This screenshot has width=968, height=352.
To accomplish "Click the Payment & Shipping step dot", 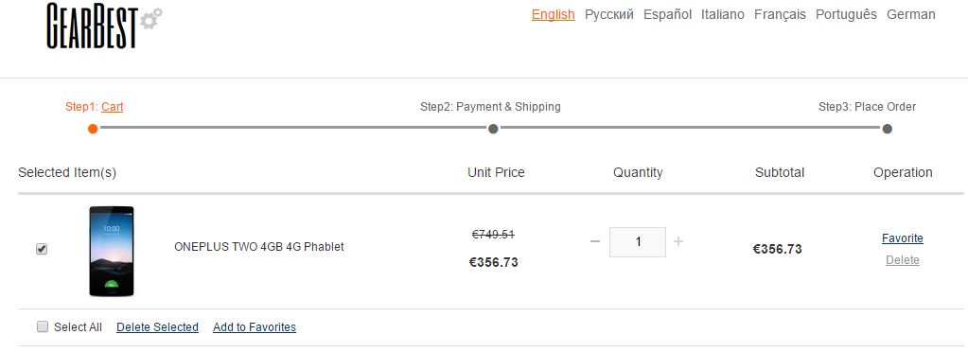I will [493, 129].
